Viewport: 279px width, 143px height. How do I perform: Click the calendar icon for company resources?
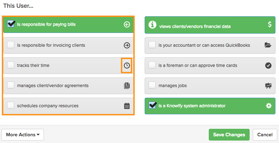(127, 106)
